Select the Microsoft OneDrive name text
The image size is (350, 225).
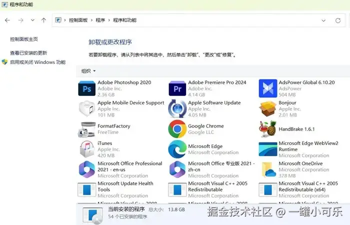(300, 163)
